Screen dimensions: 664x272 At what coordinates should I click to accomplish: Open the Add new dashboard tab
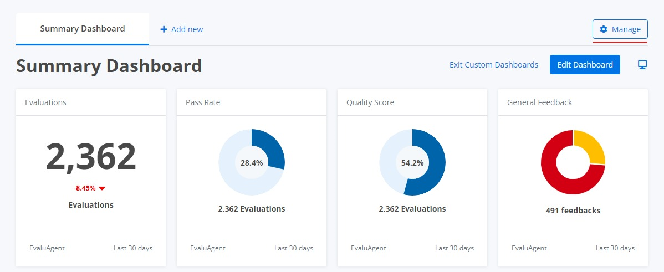pyautogui.click(x=182, y=29)
